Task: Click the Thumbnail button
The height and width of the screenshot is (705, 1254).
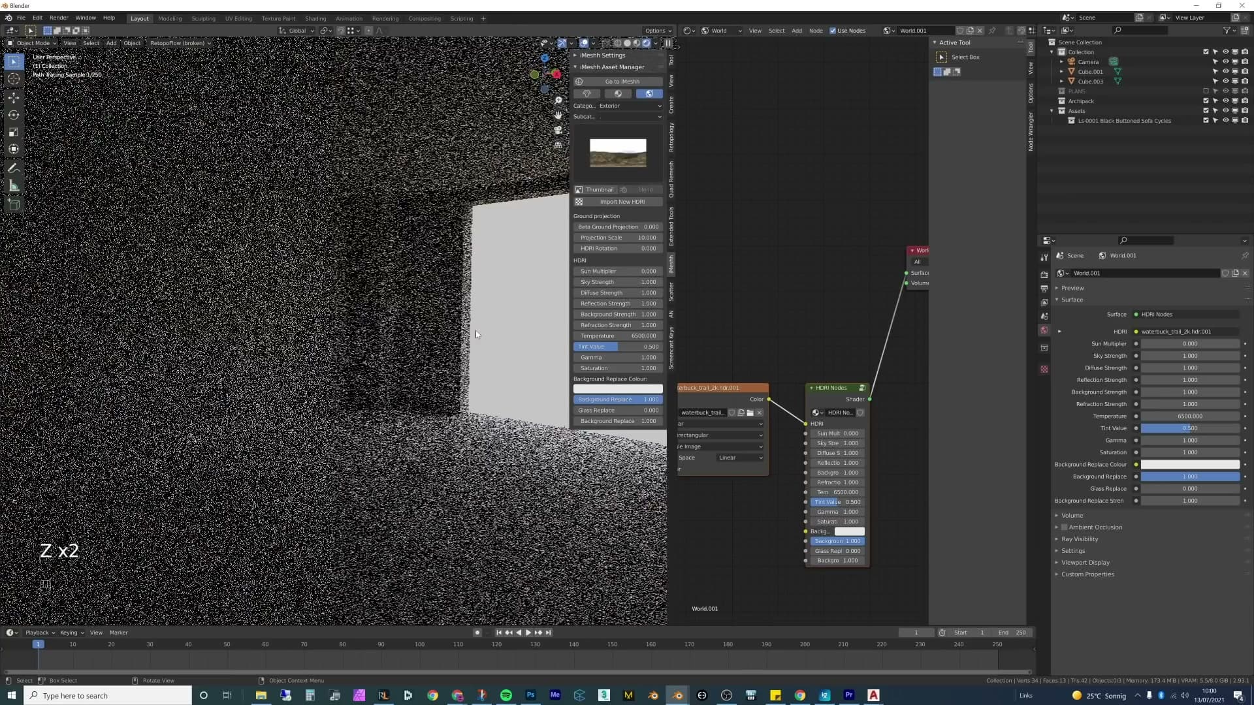Action: (595, 190)
